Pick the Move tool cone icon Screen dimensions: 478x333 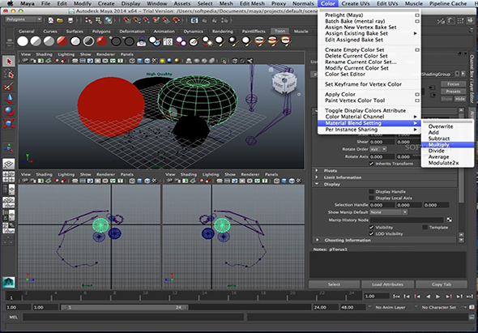(x=9, y=99)
